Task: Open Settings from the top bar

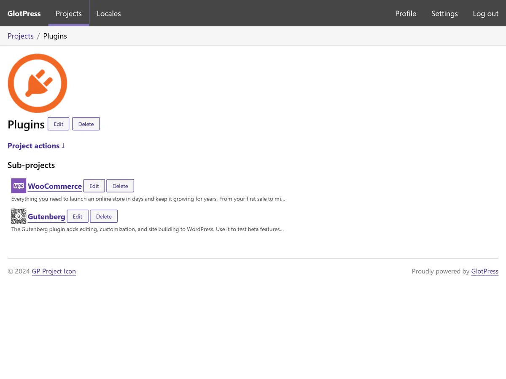Action: (444, 13)
